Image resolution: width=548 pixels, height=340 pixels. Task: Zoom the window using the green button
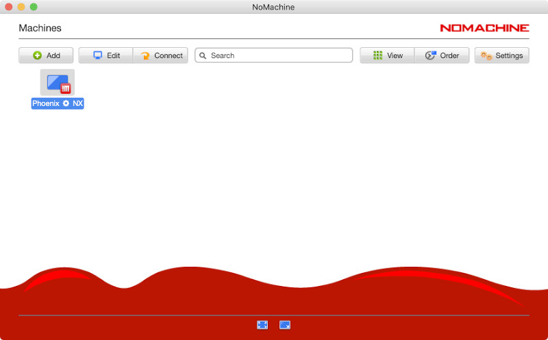pyautogui.click(x=34, y=7)
